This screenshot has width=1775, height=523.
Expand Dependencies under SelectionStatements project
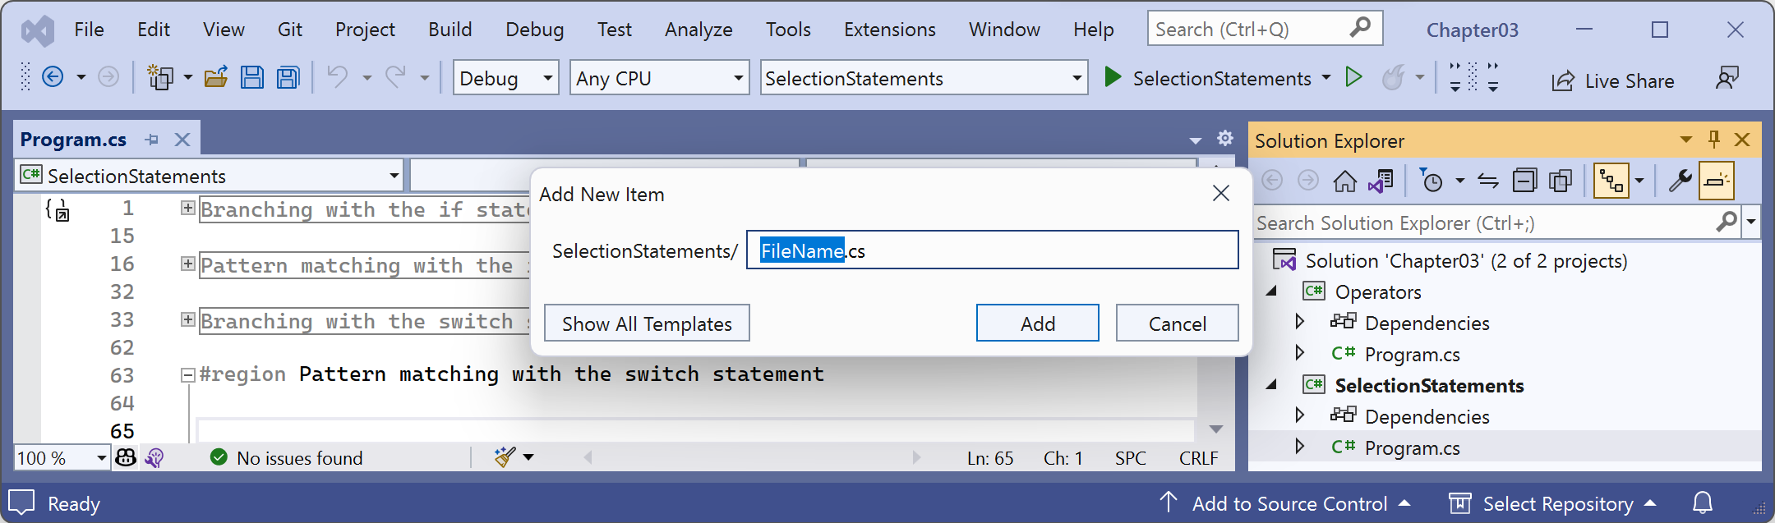tap(1300, 415)
